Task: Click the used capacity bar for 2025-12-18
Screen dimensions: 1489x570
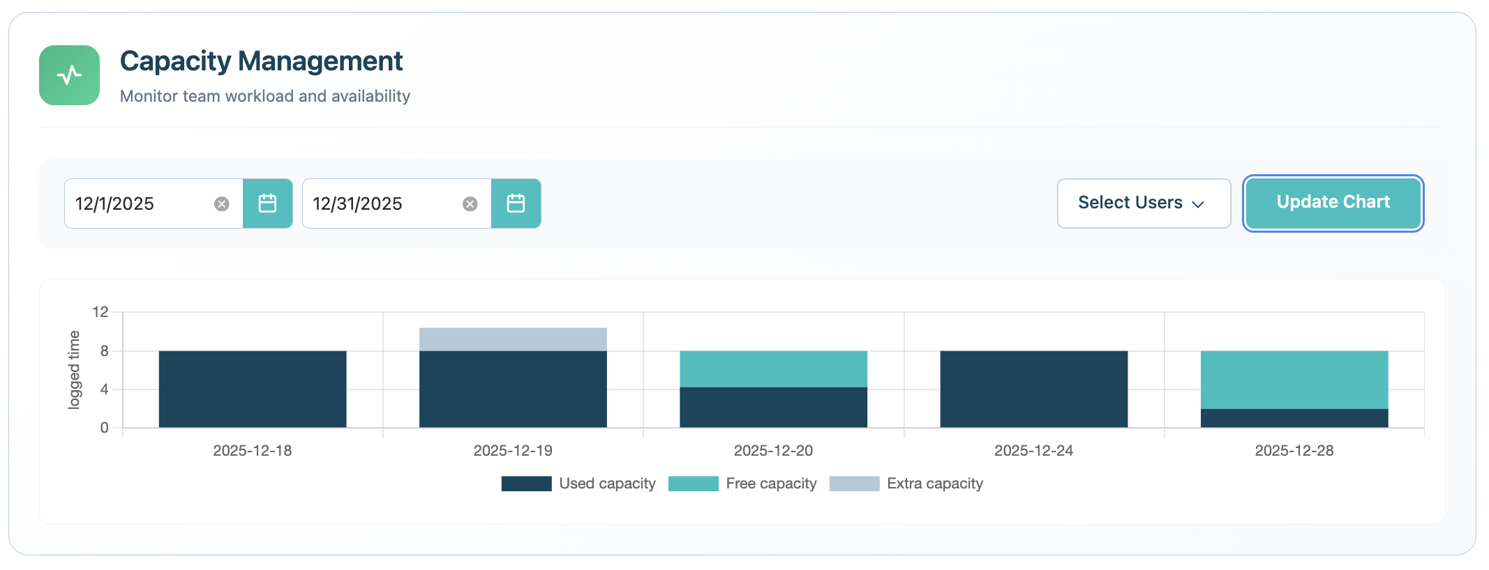Action: tap(253, 389)
